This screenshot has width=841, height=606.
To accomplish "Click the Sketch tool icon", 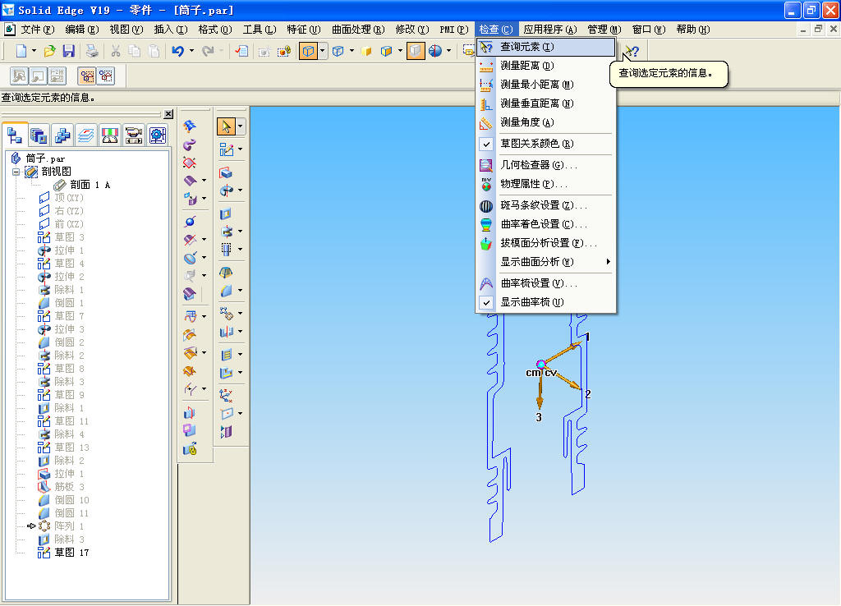I will click(x=227, y=150).
